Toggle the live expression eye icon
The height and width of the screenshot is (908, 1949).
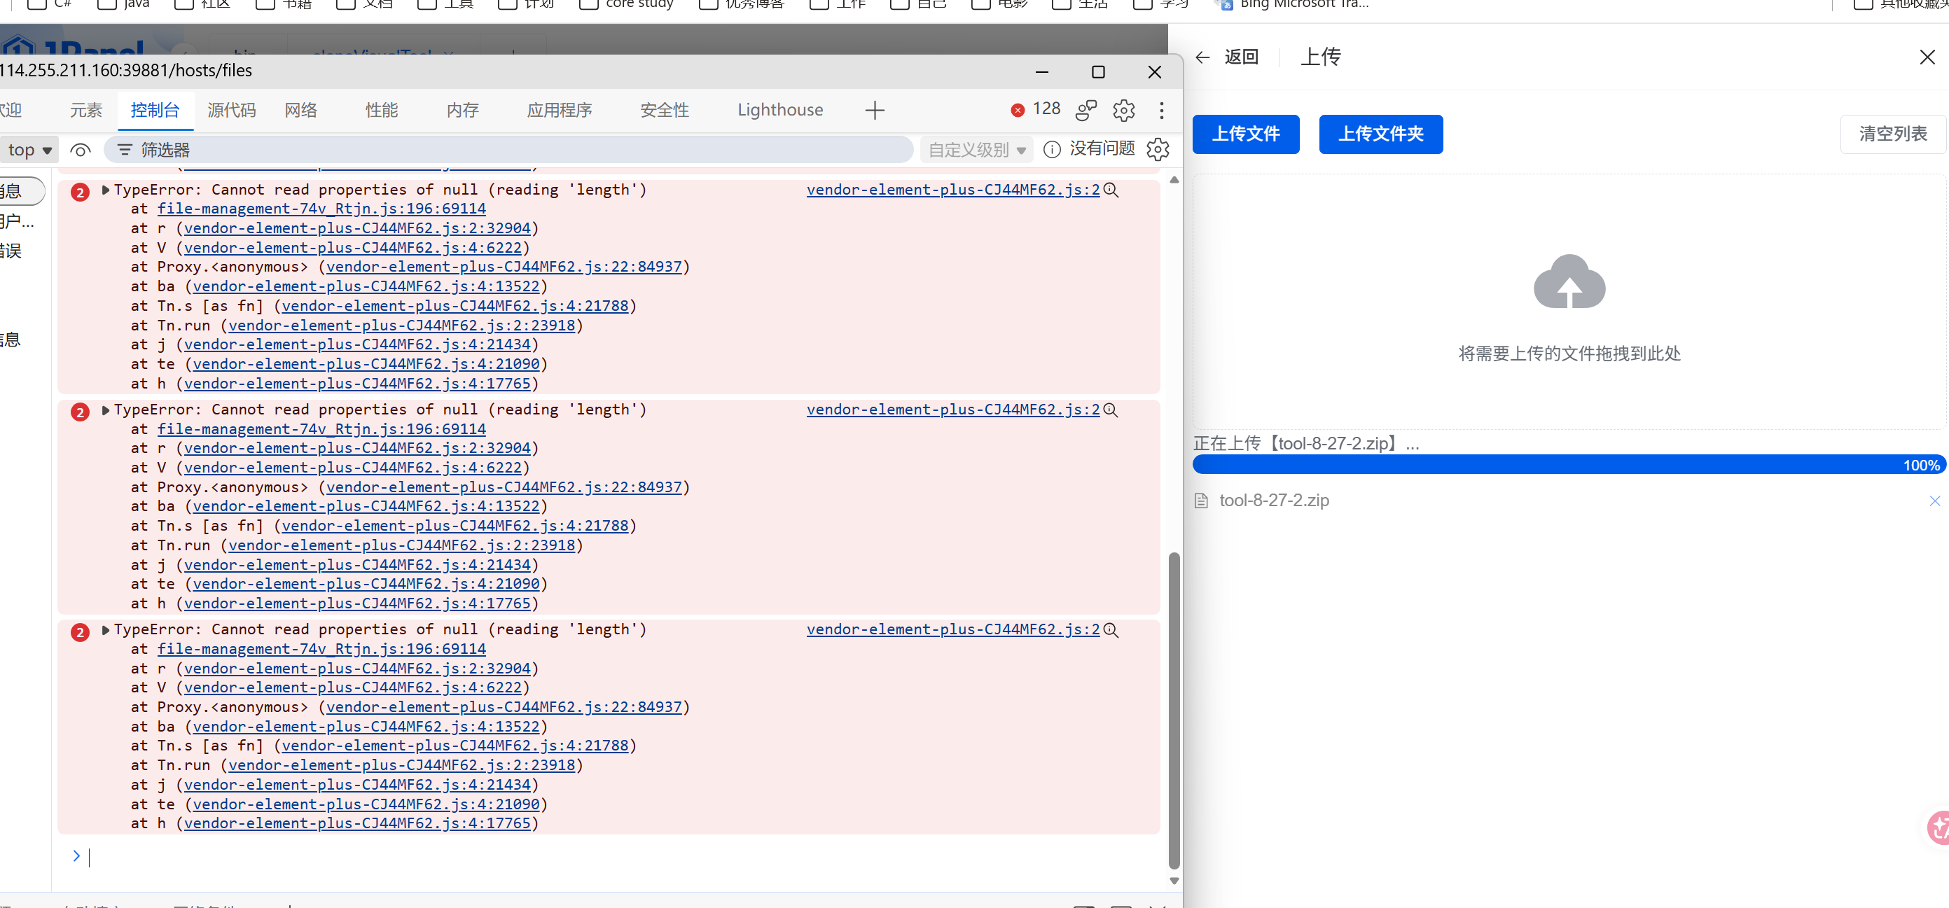[x=81, y=150]
